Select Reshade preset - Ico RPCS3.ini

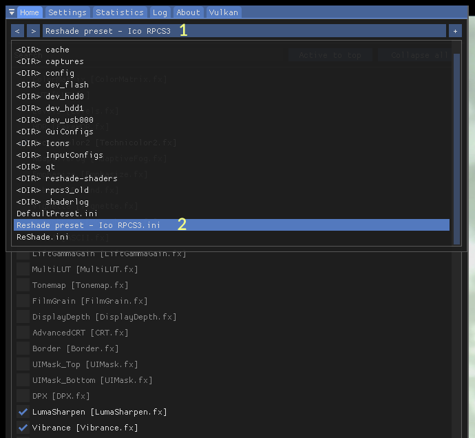pos(232,225)
